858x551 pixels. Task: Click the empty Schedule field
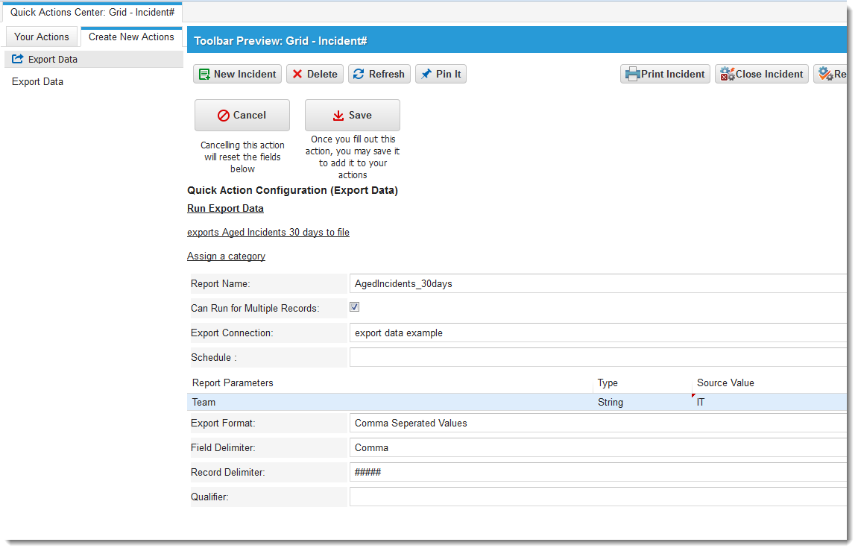[x=596, y=357]
